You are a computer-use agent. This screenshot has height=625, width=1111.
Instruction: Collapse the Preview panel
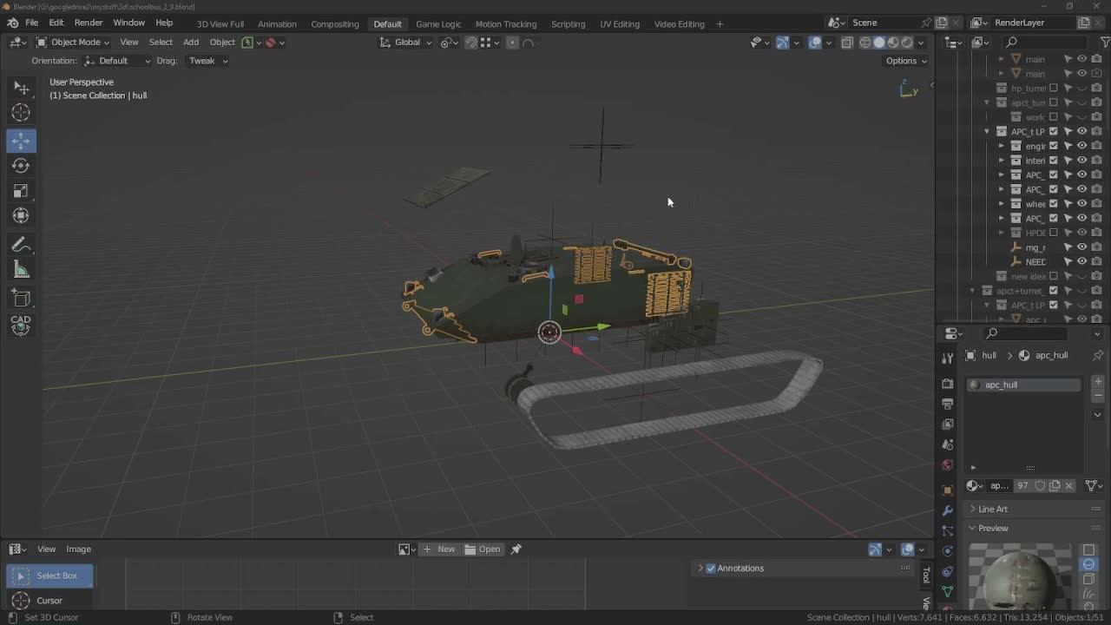(x=973, y=529)
